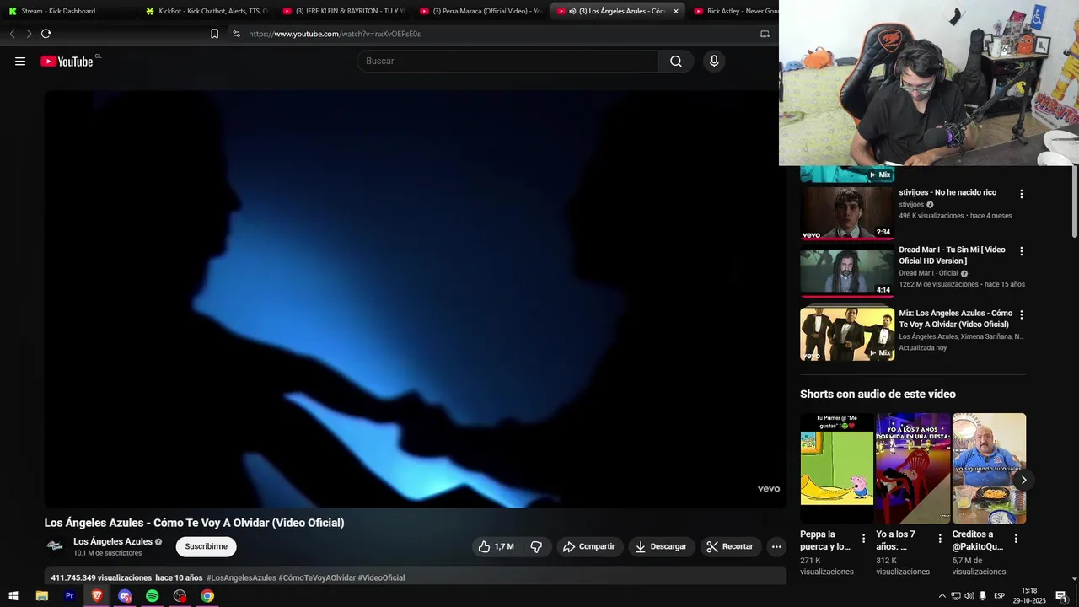Open Dread Mar I Tu Sin Mi thumbnail
Image resolution: width=1079 pixels, height=607 pixels.
[x=846, y=272]
